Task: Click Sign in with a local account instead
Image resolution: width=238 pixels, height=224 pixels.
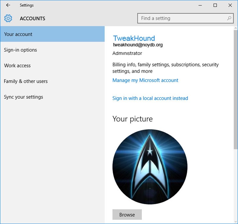Action: point(150,98)
